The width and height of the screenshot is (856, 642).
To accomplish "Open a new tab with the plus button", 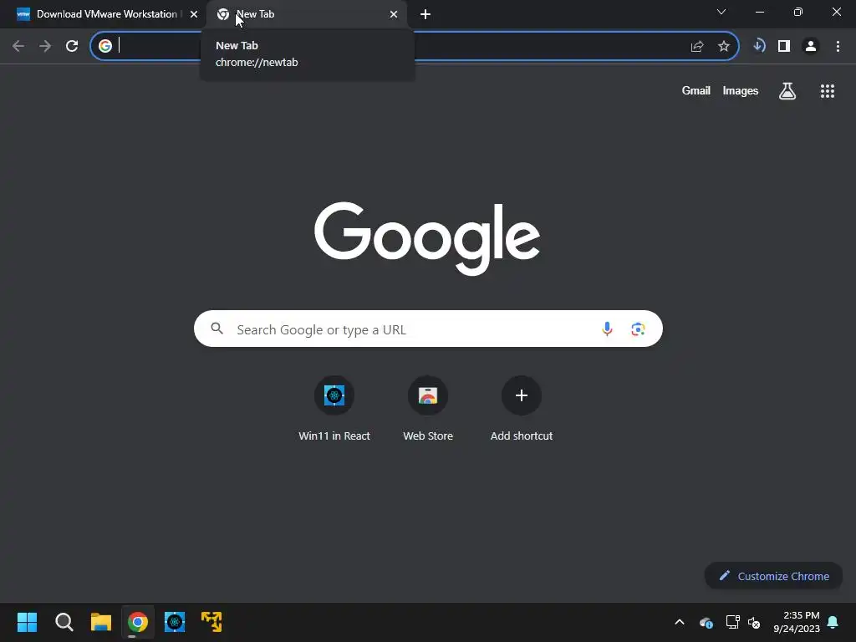I will [x=425, y=14].
